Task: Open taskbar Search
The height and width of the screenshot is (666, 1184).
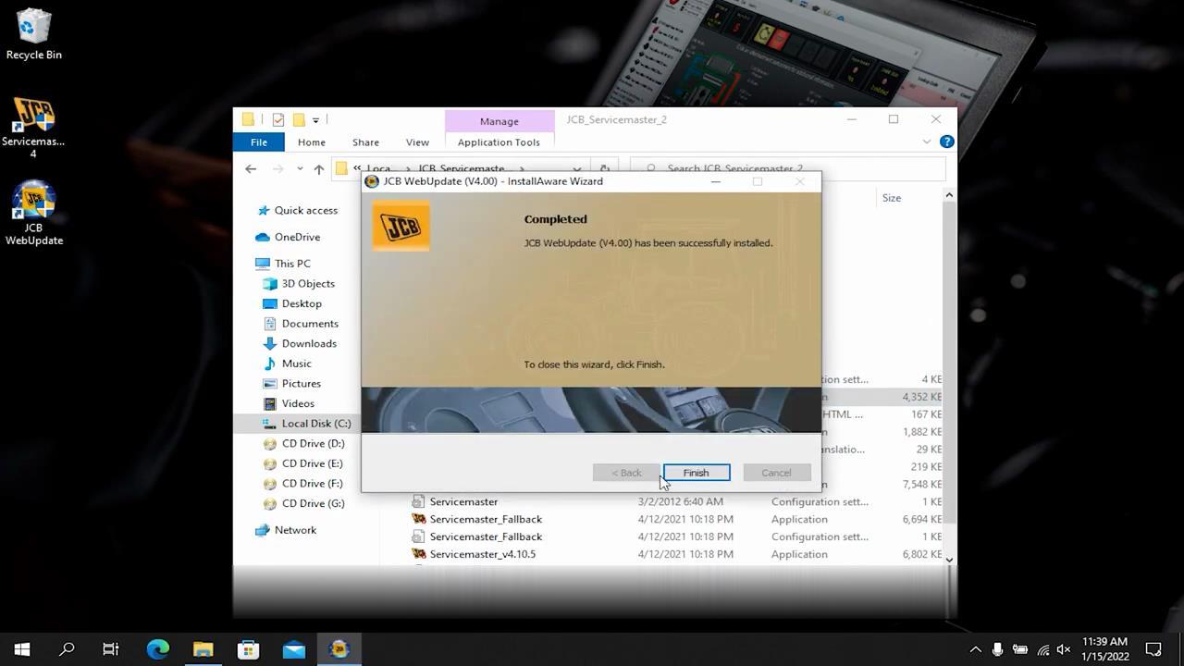Action: (67, 649)
